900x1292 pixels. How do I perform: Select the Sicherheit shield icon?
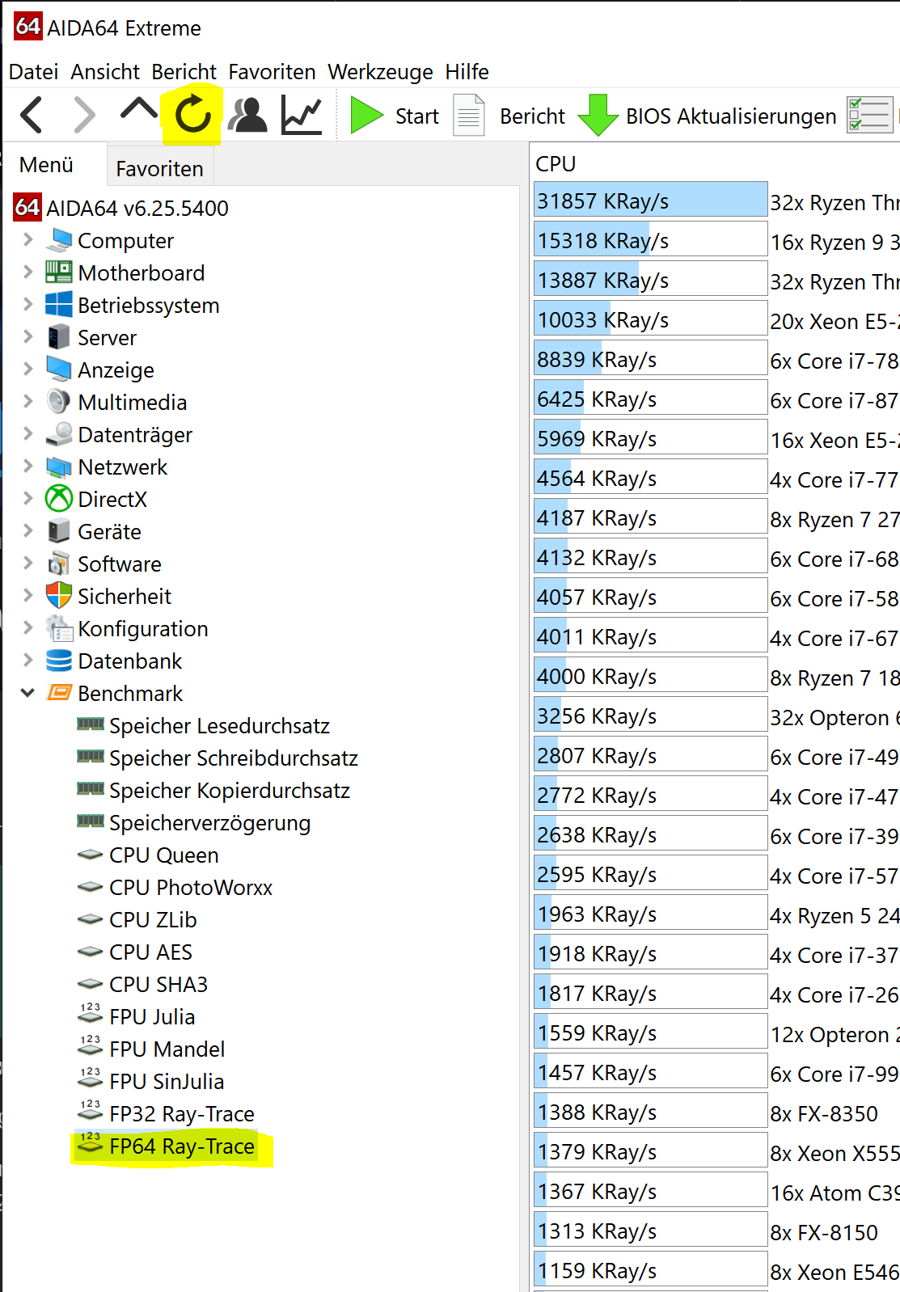pyautogui.click(x=59, y=596)
